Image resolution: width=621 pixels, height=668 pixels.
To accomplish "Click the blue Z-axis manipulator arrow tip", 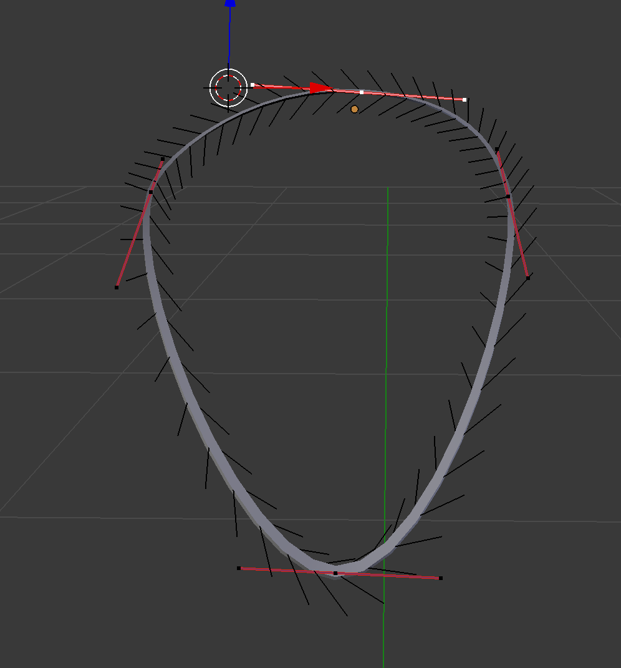I will [x=230, y=3].
